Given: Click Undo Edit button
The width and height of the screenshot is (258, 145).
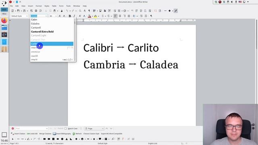Looking at the screenshot, I should point(32,134).
